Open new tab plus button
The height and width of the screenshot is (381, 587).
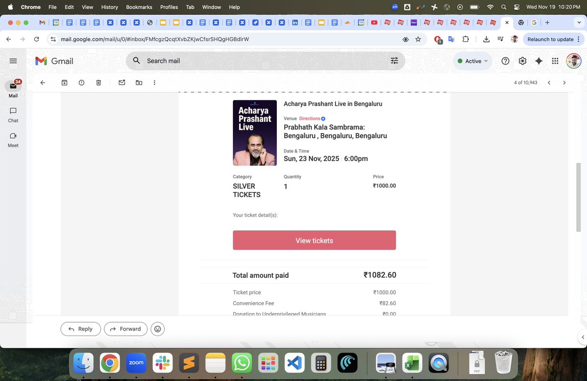click(x=547, y=22)
